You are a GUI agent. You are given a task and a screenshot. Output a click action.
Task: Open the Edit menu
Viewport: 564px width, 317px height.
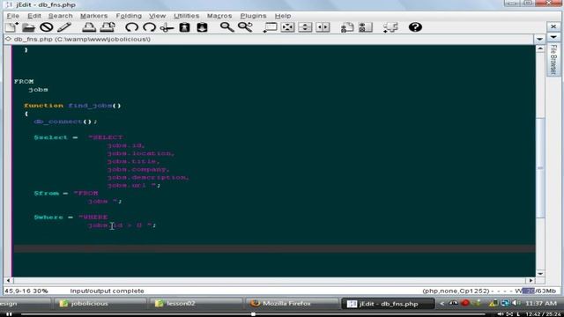34,16
